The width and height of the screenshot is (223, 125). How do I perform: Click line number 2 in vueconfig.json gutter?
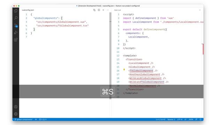pos(26,18)
